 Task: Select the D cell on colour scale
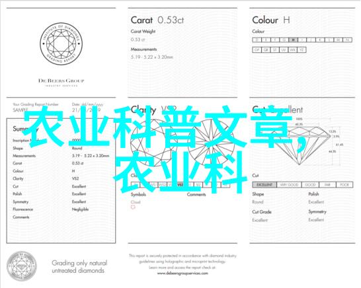(x=257, y=40)
